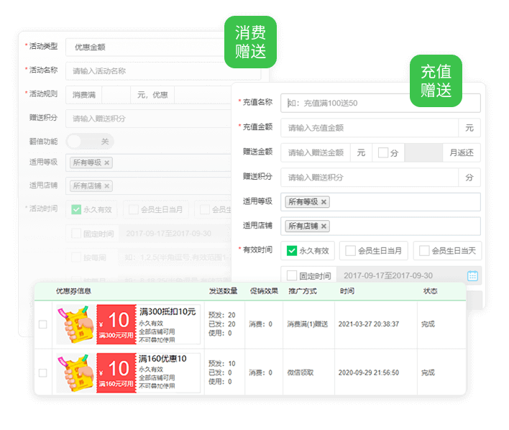Viewport: 509px width, 430px height.
Task: Uncheck 永久有效 in consumption gift 活动时间
Action: point(76,209)
